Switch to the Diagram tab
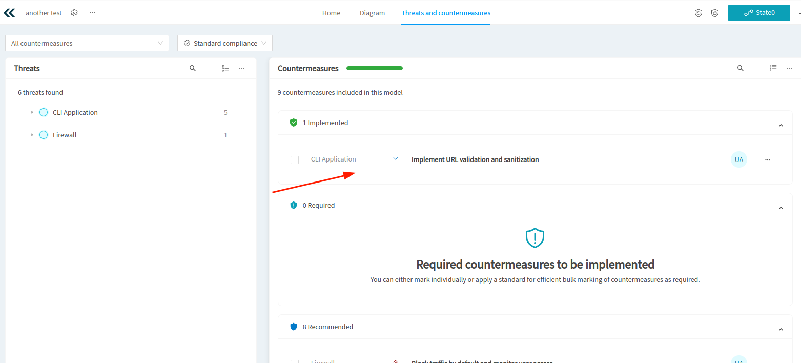The height and width of the screenshot is (363, 801). coord(373,13)
